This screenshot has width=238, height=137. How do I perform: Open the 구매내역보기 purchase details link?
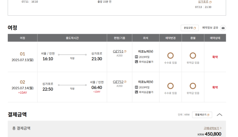coord(212,128)
